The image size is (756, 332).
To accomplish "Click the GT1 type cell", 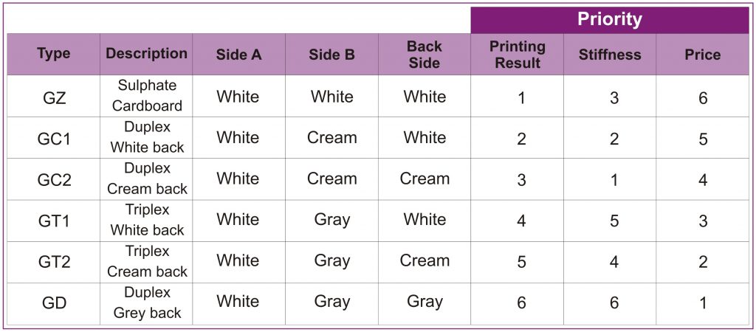I will click(53, 220).
